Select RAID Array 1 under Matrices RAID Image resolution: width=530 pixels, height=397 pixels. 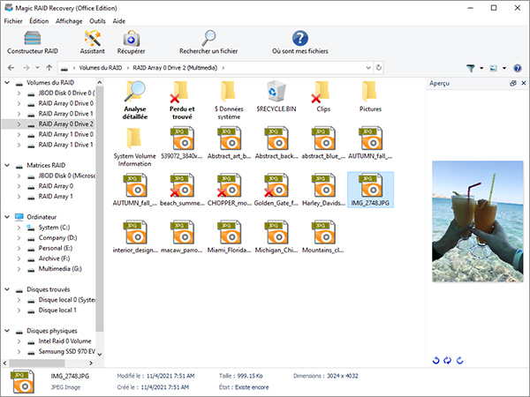pyautogui.click(x=56, y=196)
